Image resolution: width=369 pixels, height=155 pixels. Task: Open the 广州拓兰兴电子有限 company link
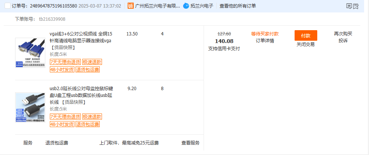[x=157, y=6]
